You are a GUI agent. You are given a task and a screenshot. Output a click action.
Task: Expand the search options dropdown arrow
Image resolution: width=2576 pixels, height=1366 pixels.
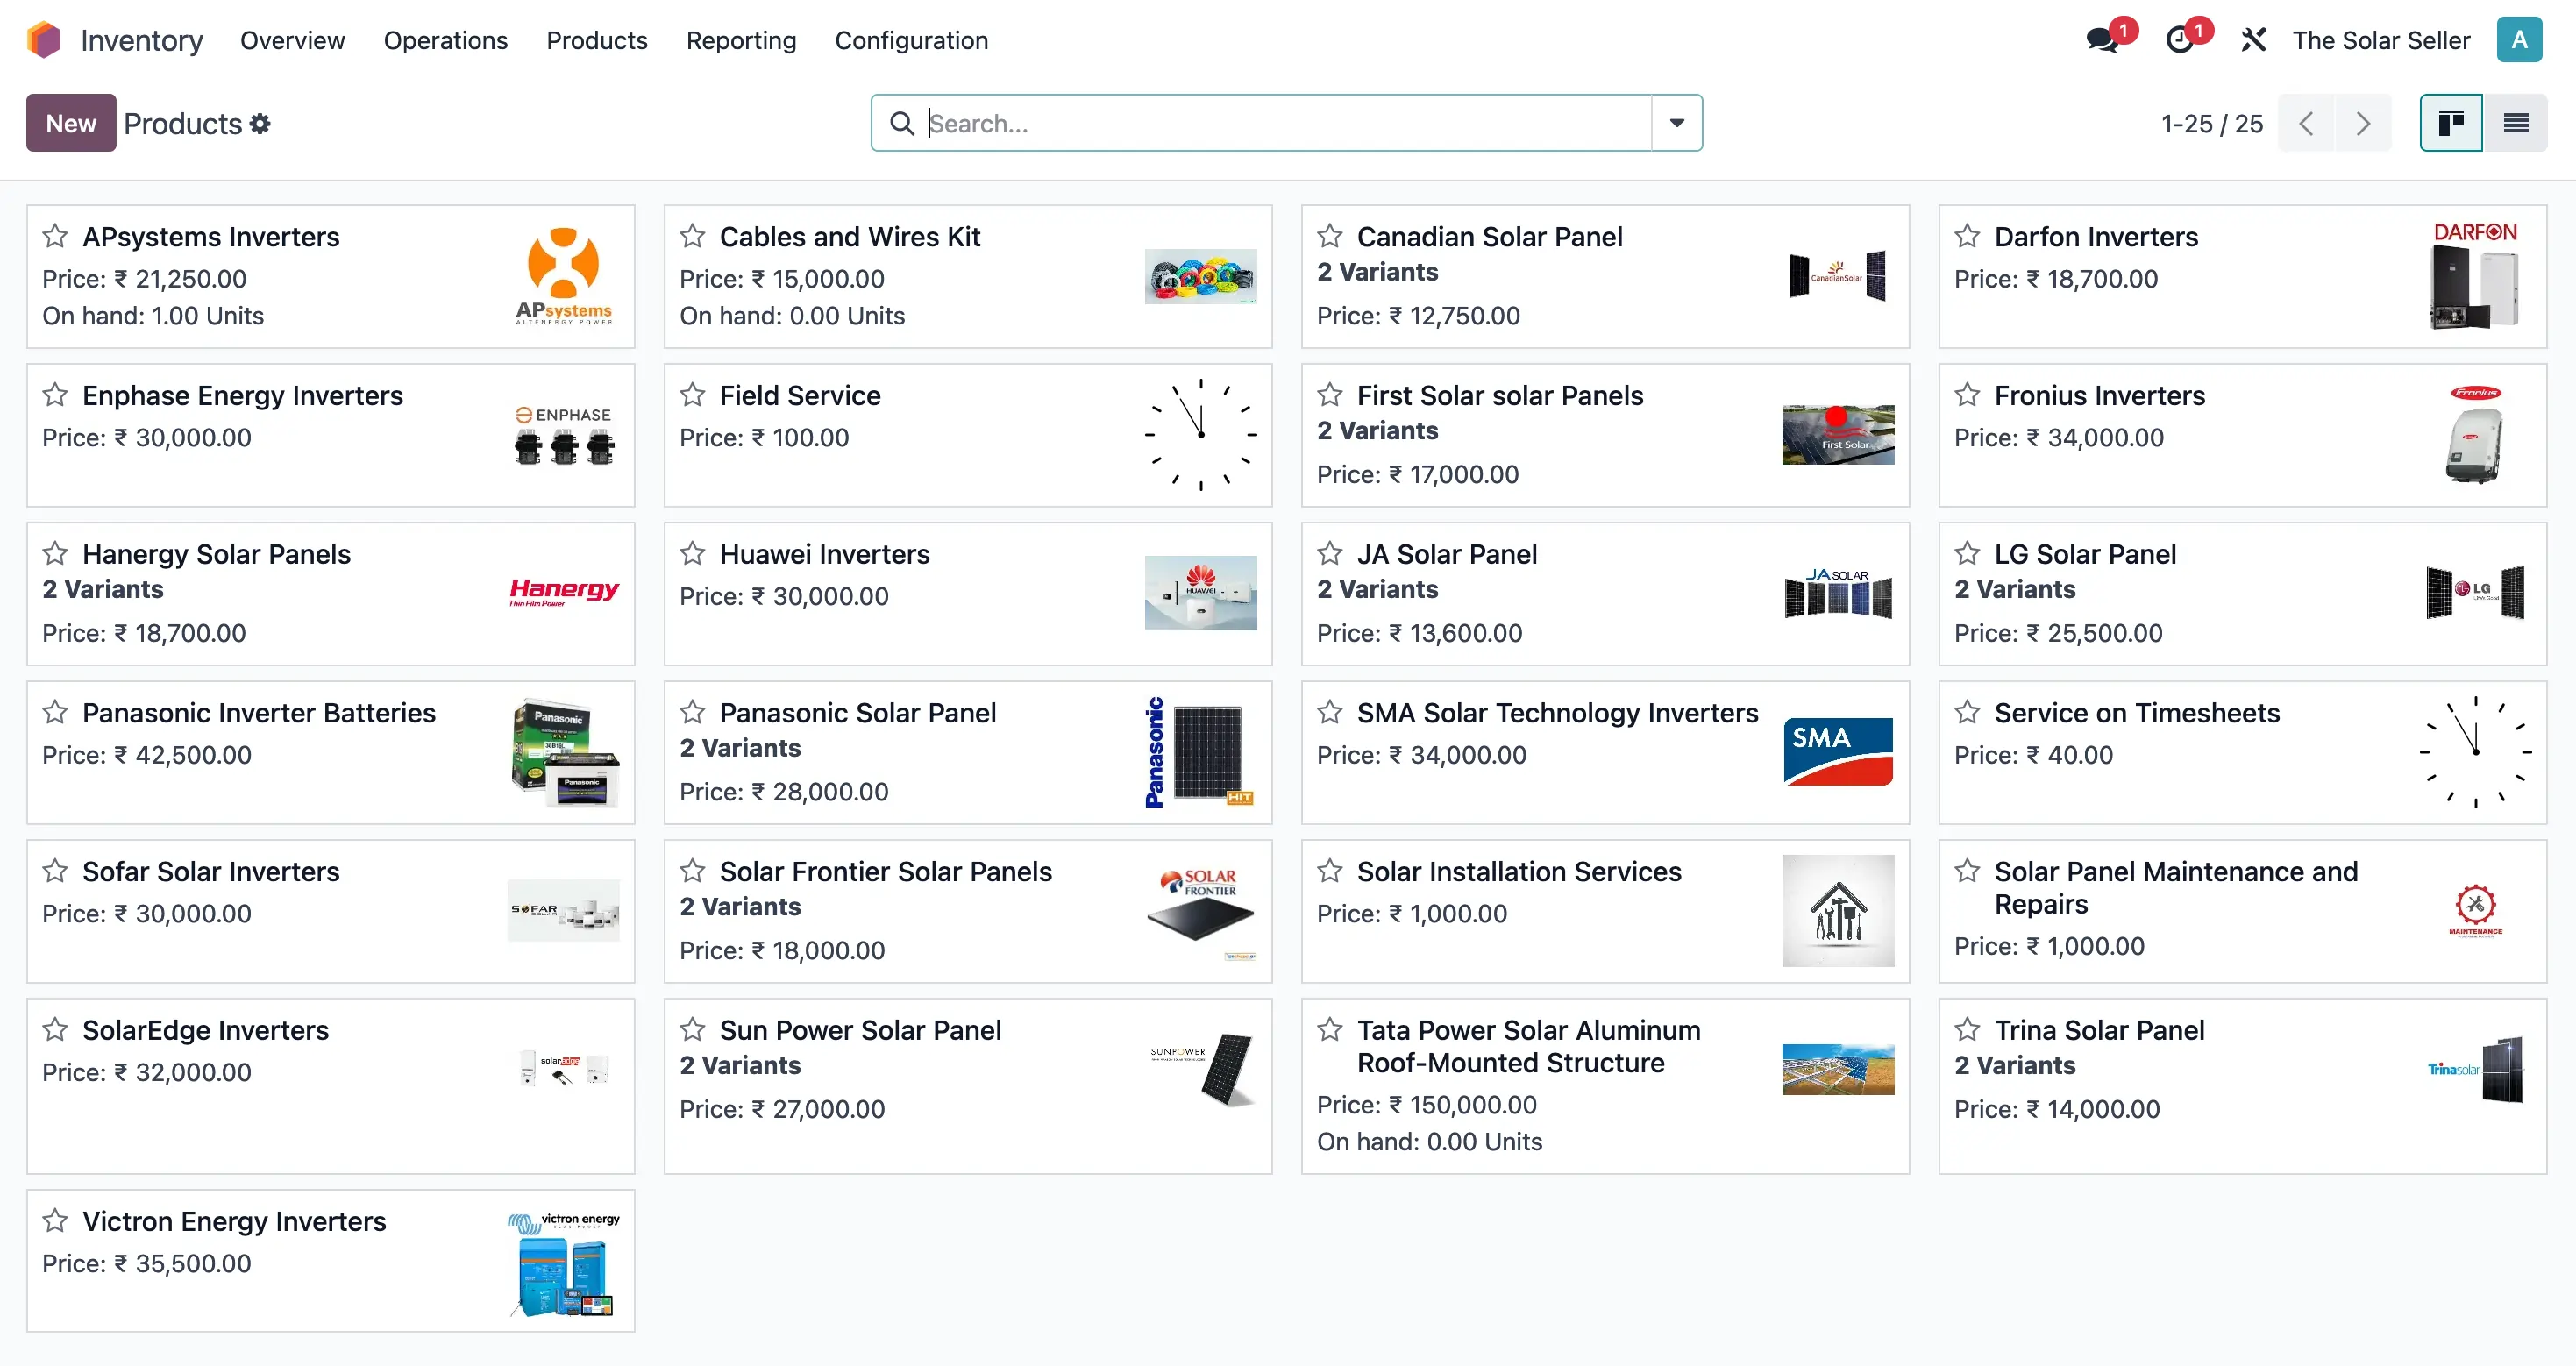pyautogui.click(x=1677, y=123)
